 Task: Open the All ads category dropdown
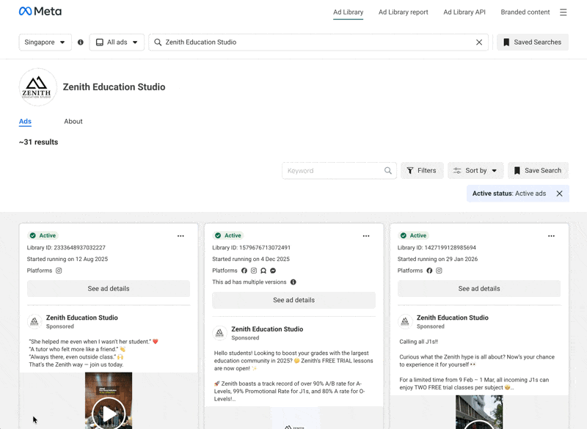[117, 43]
